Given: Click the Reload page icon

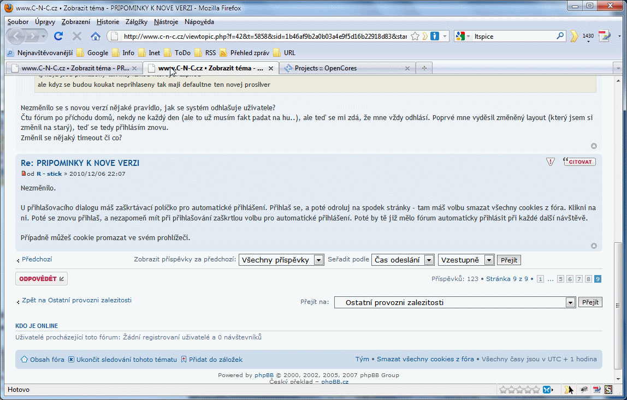Looking at the screenshot, I should 58,36.
